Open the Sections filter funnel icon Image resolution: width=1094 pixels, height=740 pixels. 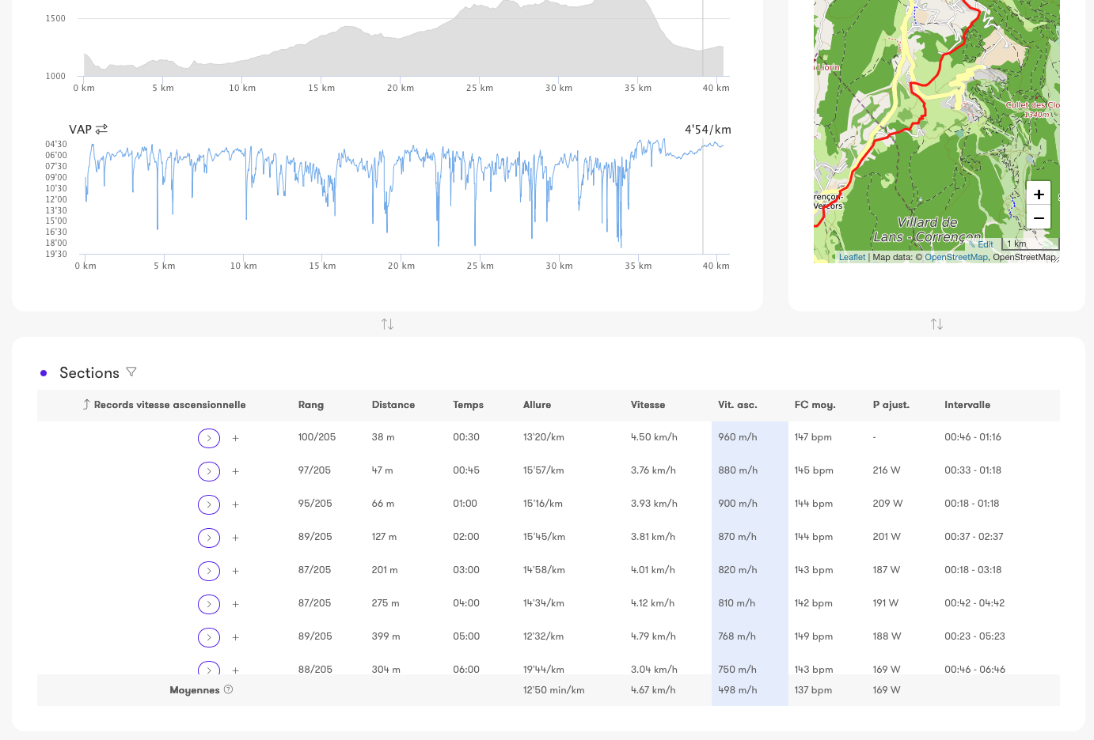point(131,372)
